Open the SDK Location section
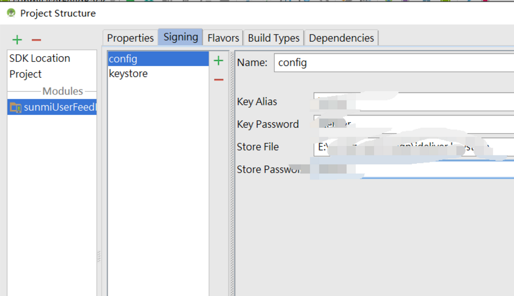514x296 pixels. 40,58
